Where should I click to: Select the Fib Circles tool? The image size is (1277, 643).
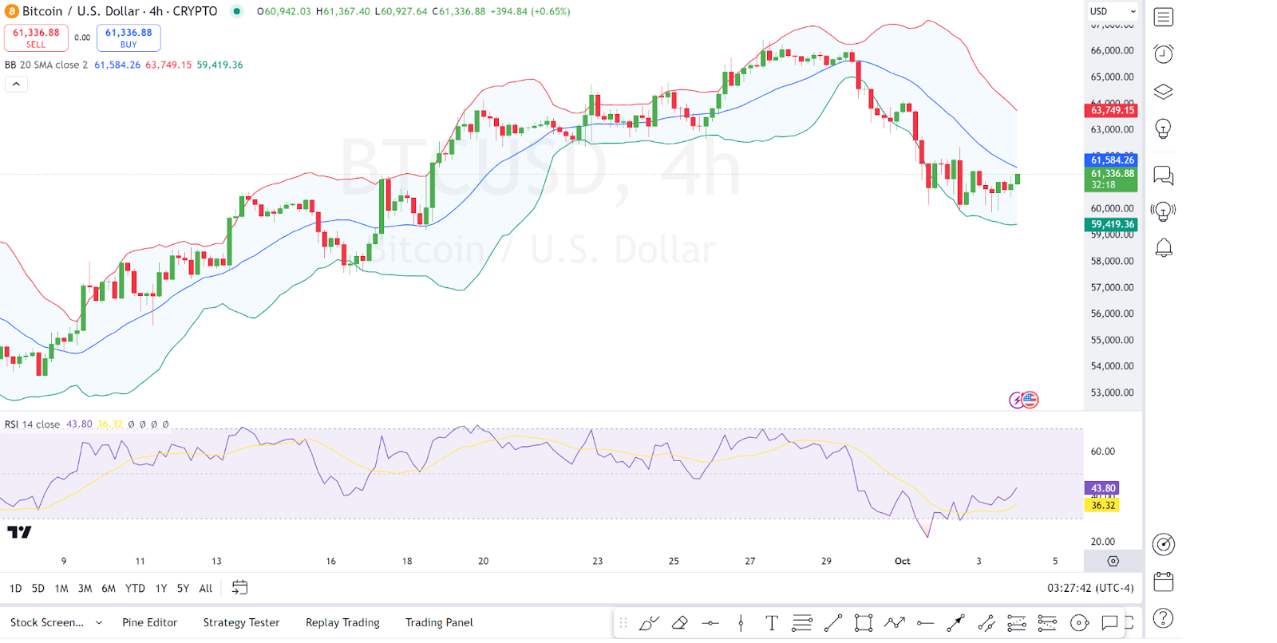(x=1079, y=623)
